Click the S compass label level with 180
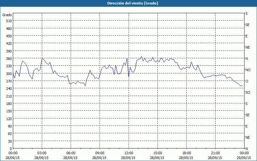This screenshot has height=161, width=257. [246, 104]
